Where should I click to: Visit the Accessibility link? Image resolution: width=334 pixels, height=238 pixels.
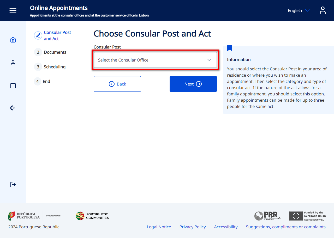[226, 227]
